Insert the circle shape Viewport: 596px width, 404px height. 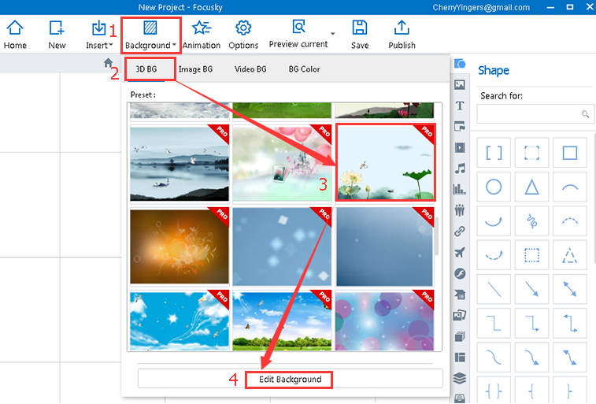[x=494, y=187]
